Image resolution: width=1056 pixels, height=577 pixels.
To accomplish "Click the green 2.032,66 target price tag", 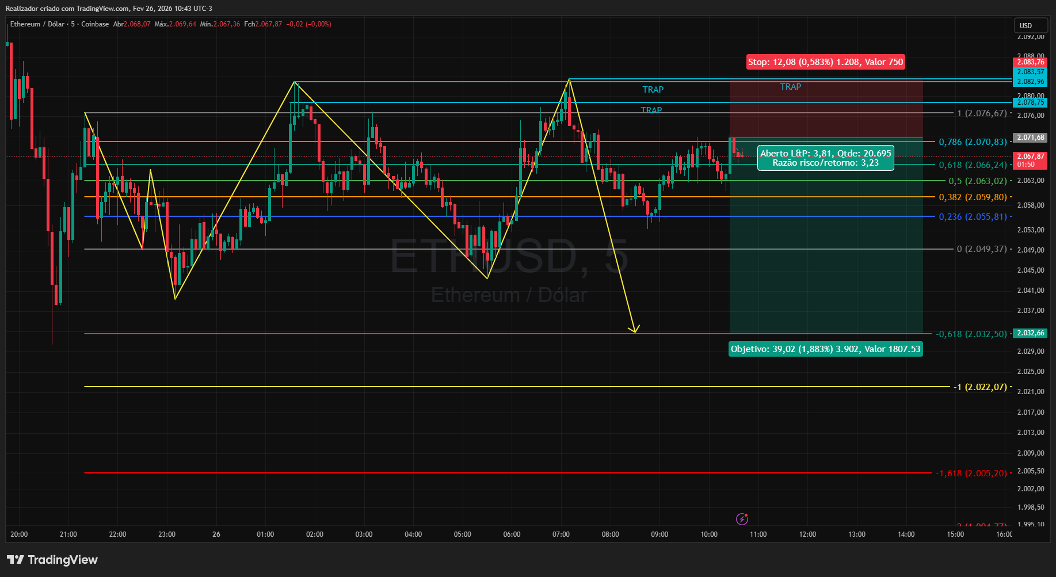I will pos(1030,333).
